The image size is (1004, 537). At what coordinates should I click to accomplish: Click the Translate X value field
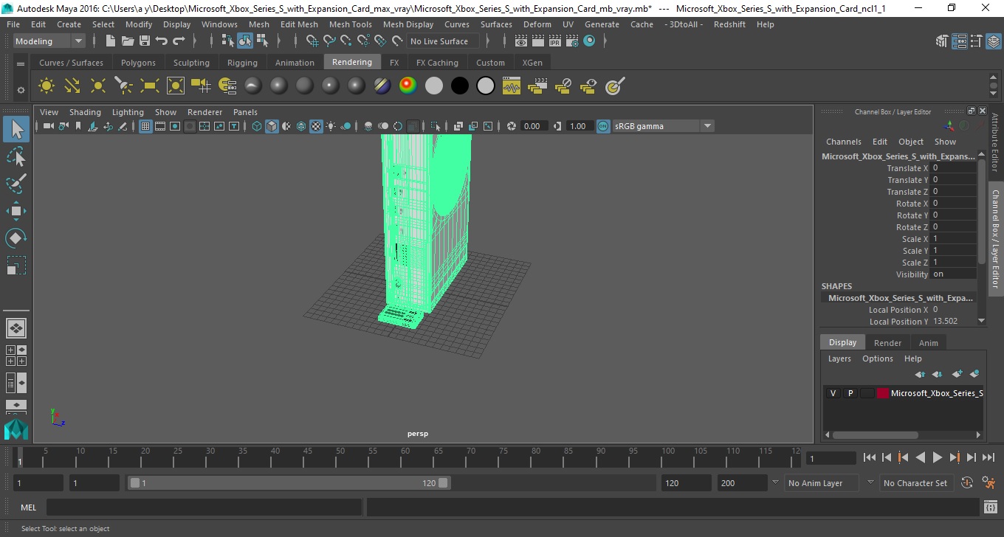tap(953, 168)
